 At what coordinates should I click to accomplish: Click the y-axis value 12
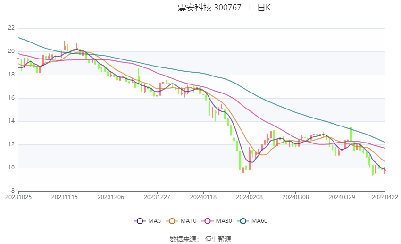click(x=11, y=144)
